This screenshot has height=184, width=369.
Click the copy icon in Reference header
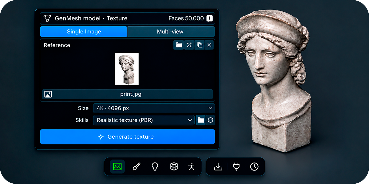(200, 45)
